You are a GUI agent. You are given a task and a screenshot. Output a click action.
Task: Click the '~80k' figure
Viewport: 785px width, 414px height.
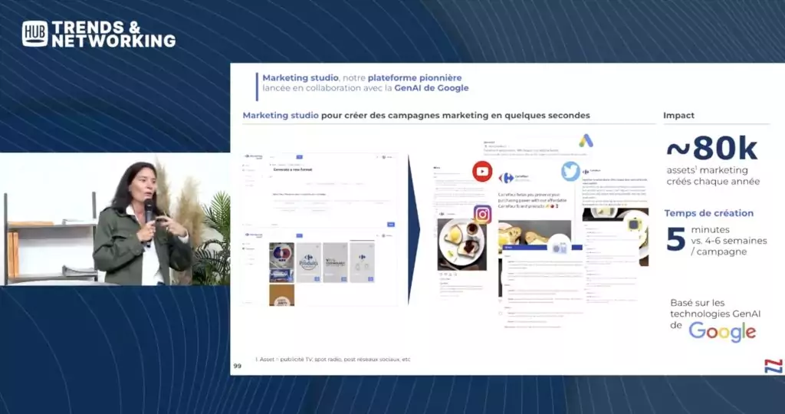click(712, 148)
